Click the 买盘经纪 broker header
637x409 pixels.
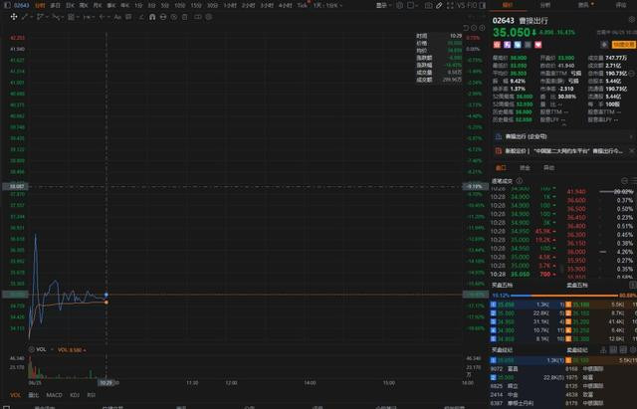point(502,349)
